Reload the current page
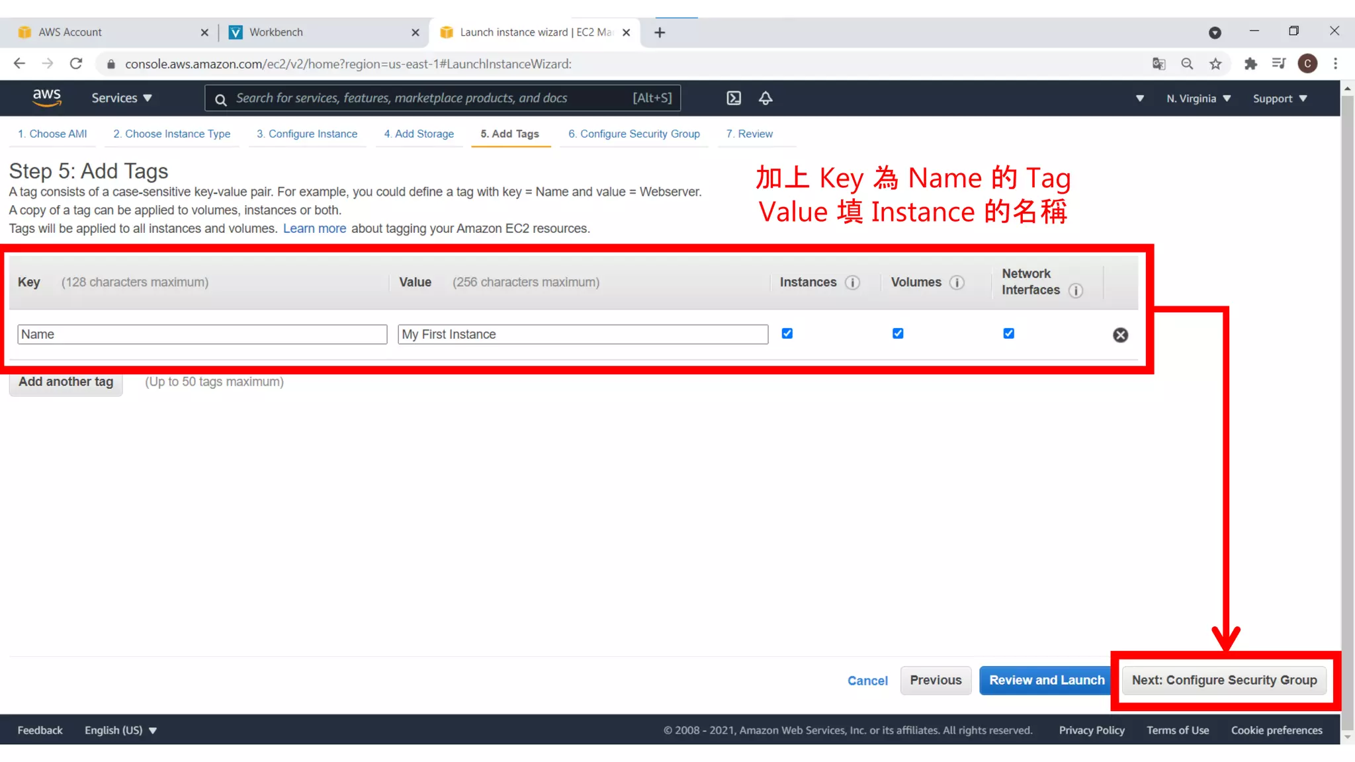The height and width of the screenshot is (762, 1355). pos(76,63)
